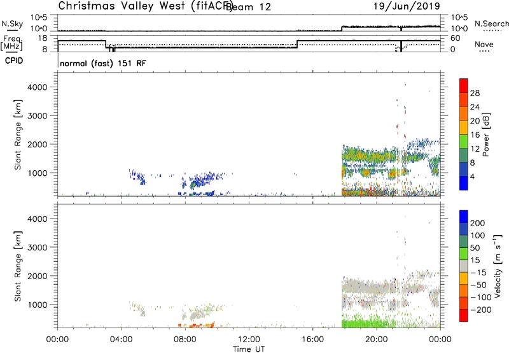Viewport: 509px width, 353px height.
Task: Click the "12:00" time tick label
Action: 249,340
